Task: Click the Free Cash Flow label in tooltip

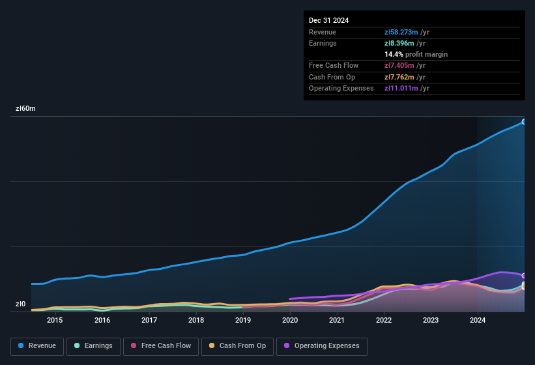Action: [334, 65]
